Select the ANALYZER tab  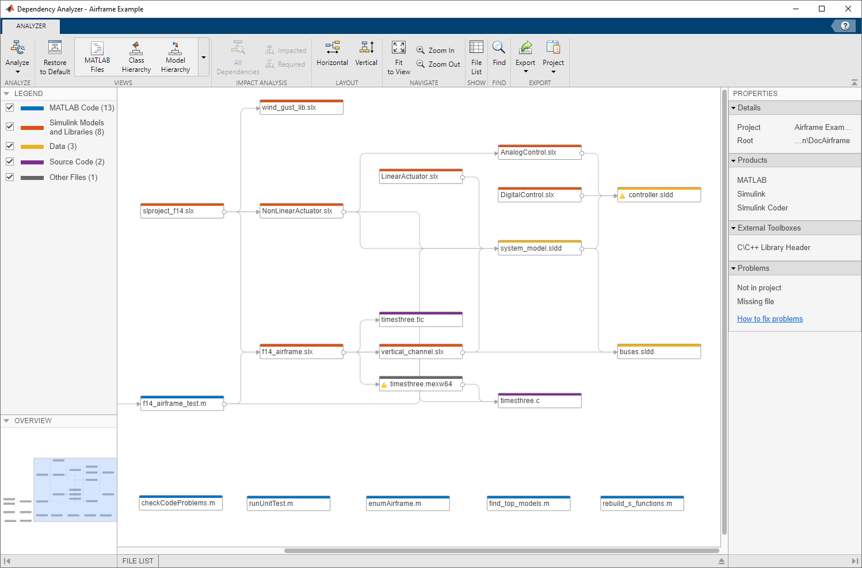(31, 26)
